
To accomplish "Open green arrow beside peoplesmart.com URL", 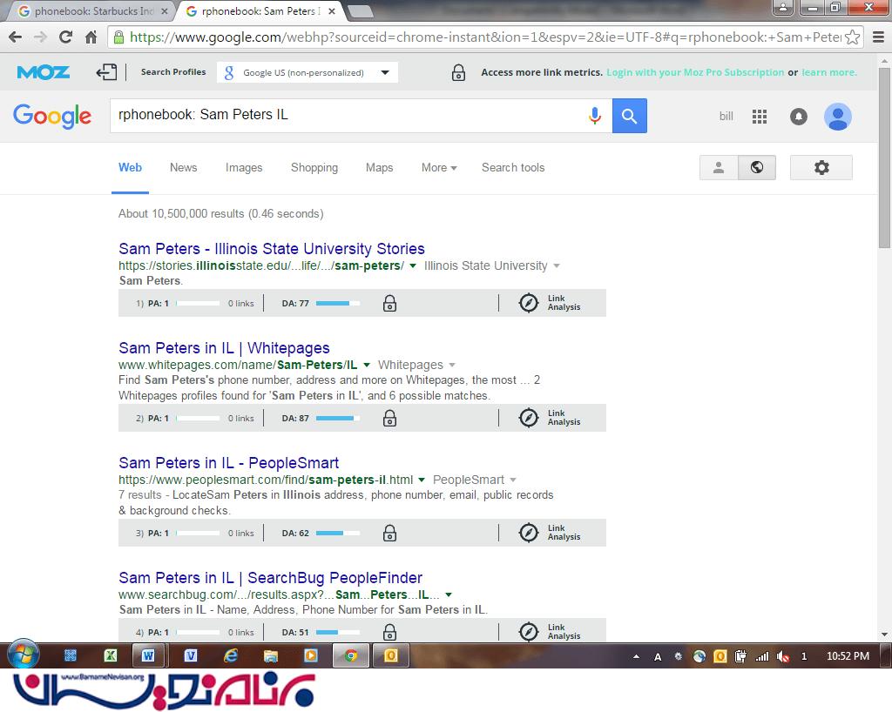I will click(422, 480).
